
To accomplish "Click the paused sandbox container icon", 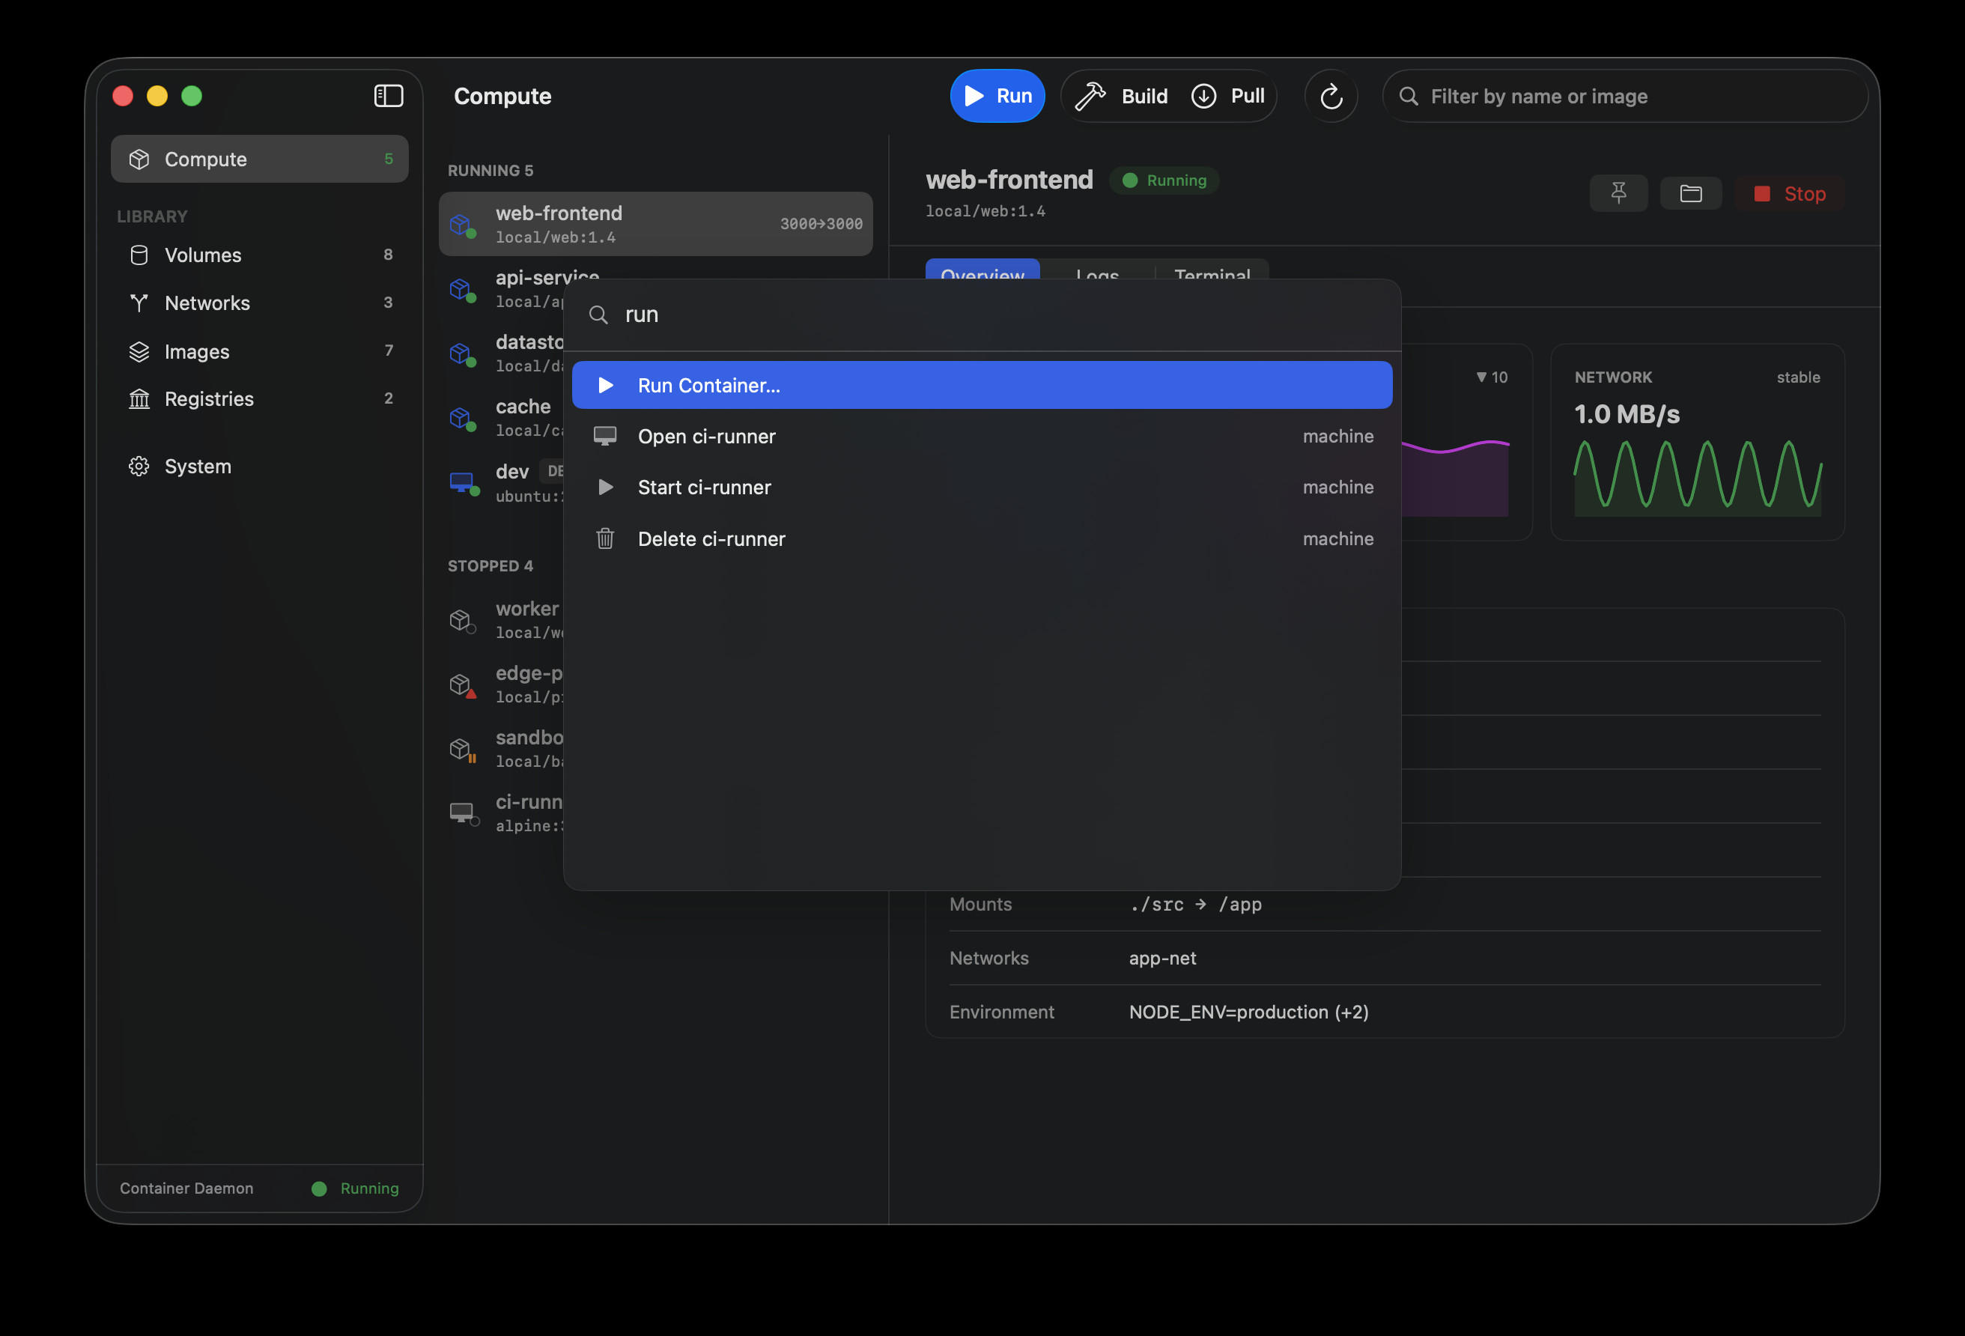I will click(x=463, y=750).
